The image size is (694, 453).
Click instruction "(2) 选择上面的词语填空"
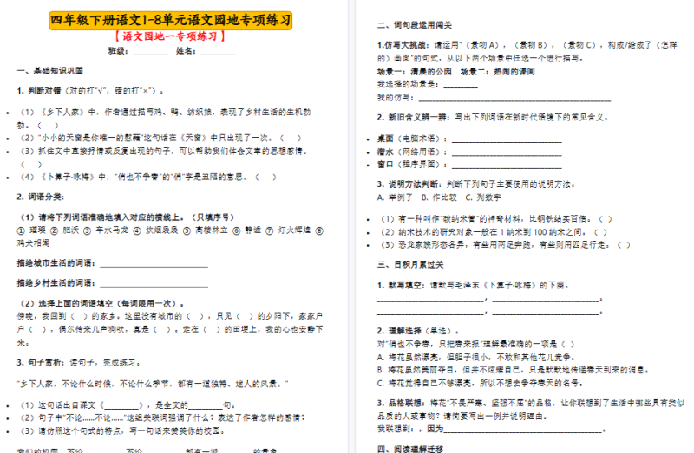[102, 304]
